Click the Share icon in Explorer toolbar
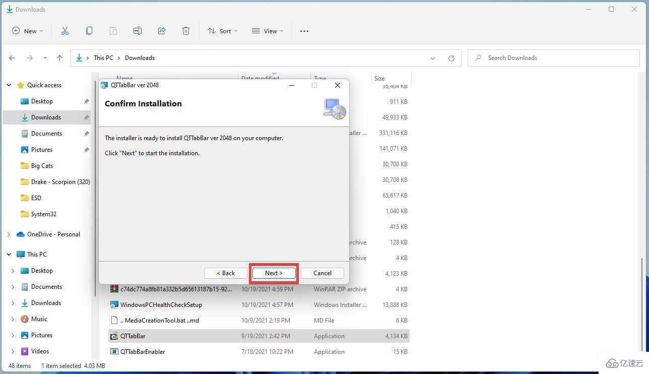The height and width of the screenshot is (374, 649). click(x=162, y=31)
